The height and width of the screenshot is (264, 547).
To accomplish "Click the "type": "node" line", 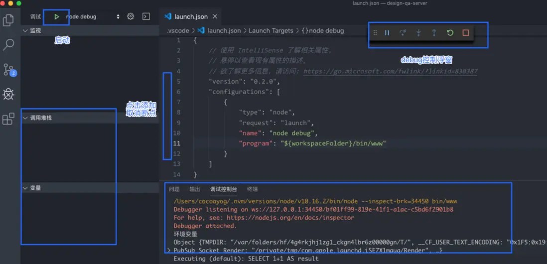I will click(x=267, y=113).
